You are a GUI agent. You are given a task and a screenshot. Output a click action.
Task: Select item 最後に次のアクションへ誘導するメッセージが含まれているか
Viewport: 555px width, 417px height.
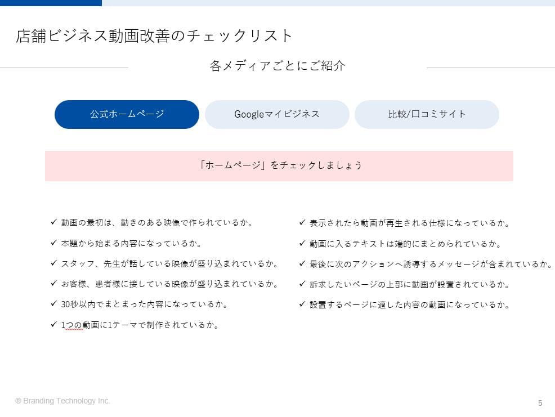(431, 264)
